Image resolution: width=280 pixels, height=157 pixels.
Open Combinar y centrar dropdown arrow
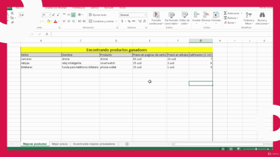click(116, 21)
